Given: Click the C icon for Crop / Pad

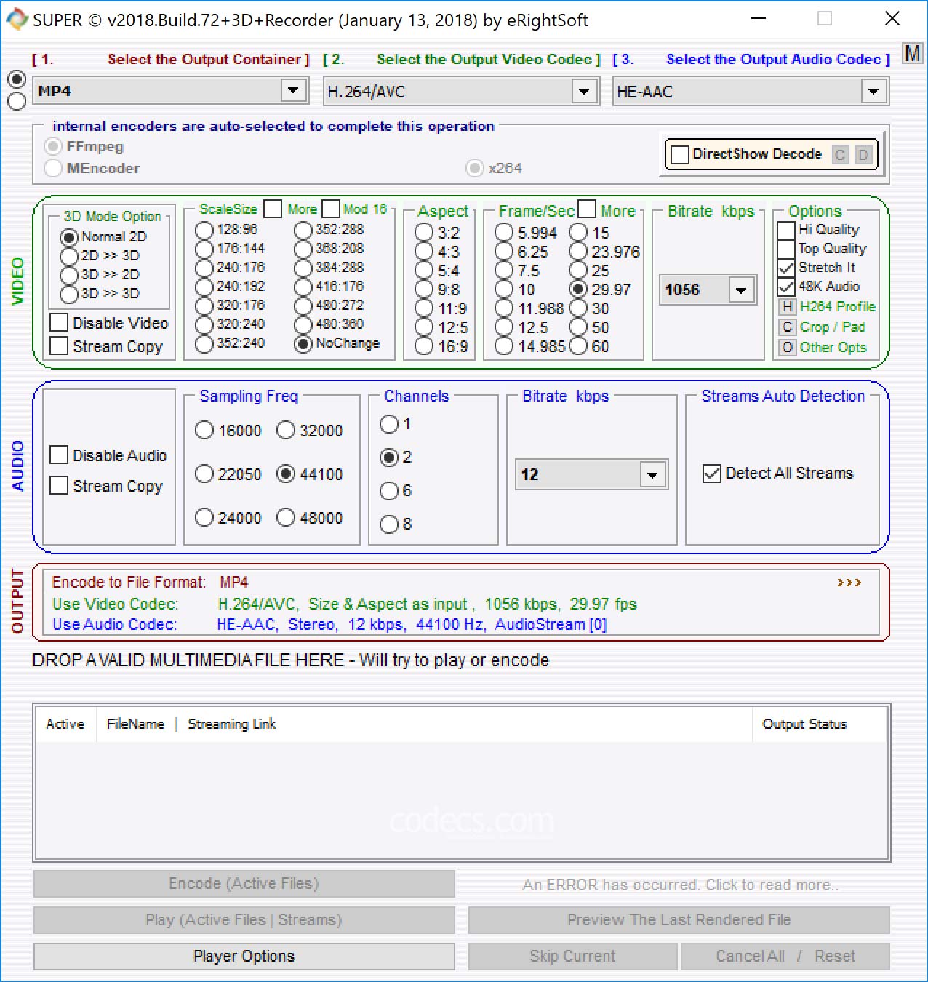Looking at the screenshot, I should [787, 327].
